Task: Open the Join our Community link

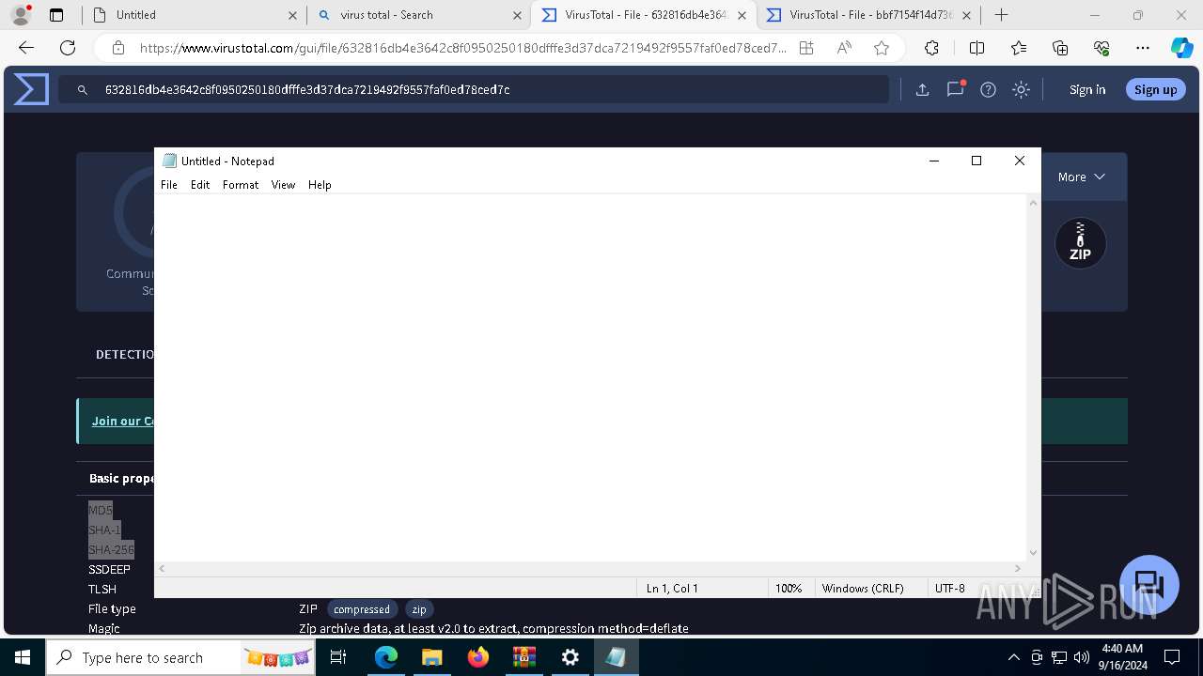Action: 122,421
